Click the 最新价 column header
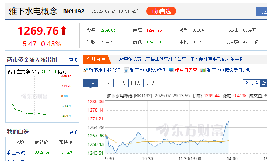The height and width of the screenshot is (161, 267). (x=41, y=142)
